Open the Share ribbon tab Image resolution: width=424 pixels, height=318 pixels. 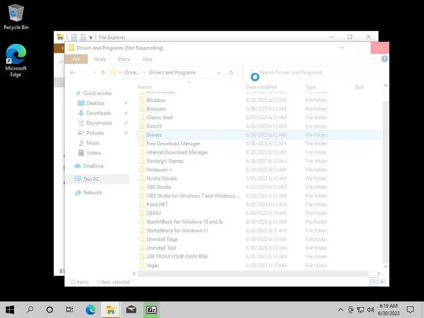point(124,59)
